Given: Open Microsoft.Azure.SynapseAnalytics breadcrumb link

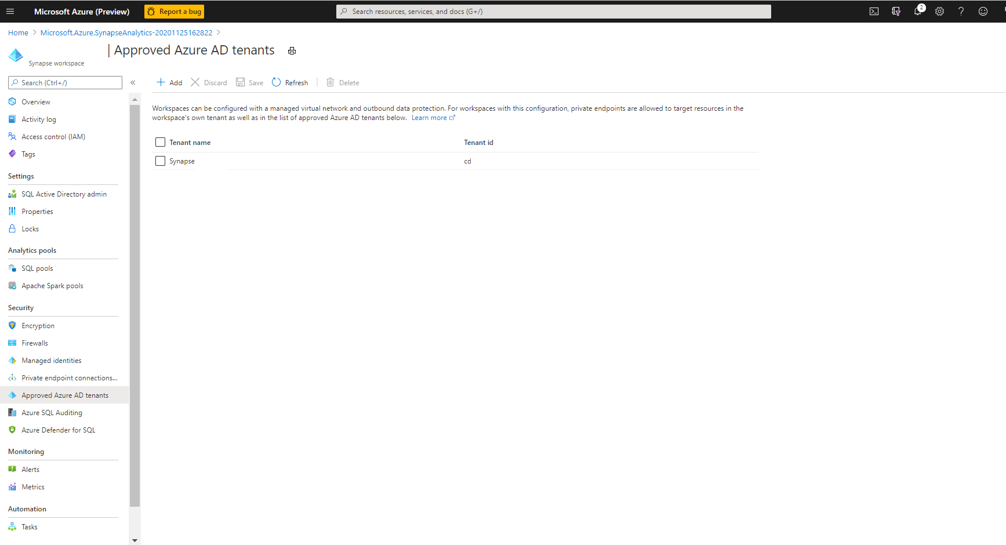Looking at the screenshot, I should (126, 33).
